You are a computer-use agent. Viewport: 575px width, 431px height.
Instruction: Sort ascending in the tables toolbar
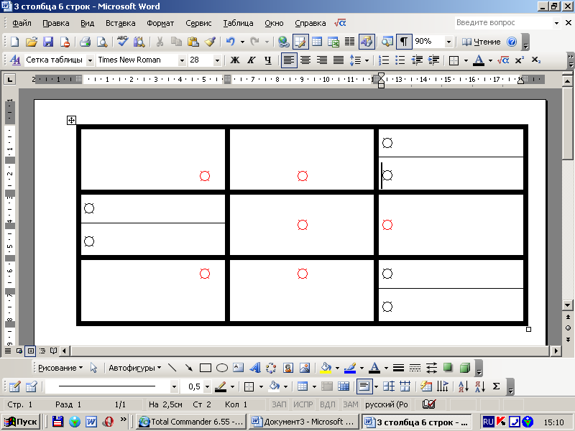463,386
